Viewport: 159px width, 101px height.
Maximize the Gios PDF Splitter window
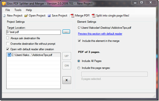pyautogui.click(x=142, y=3)
